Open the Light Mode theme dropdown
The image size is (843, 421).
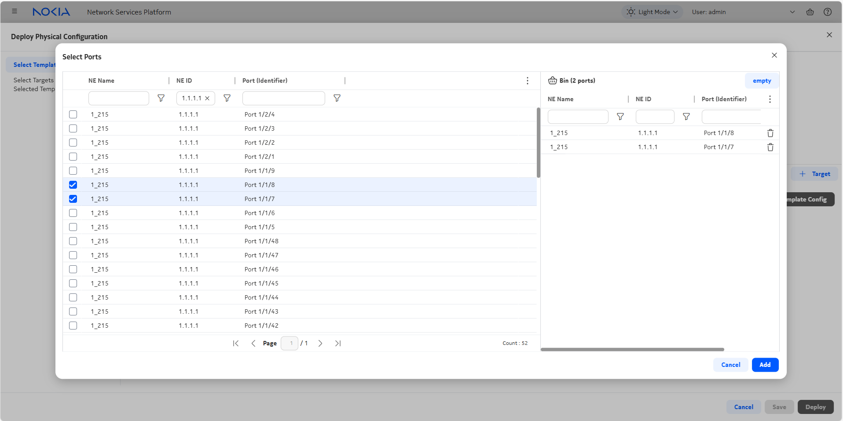652,12
